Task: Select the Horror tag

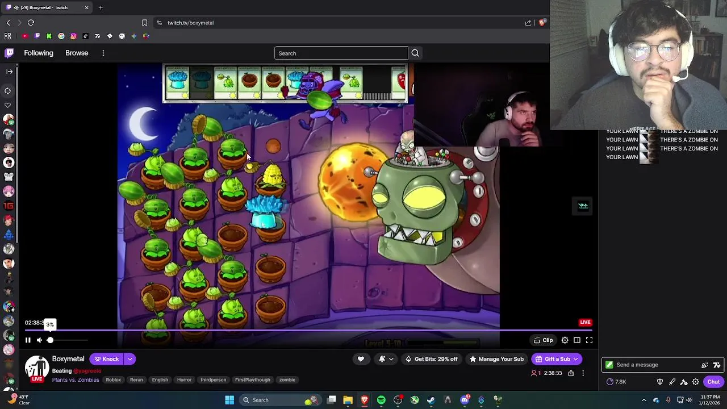Action: tap(184, 379)
